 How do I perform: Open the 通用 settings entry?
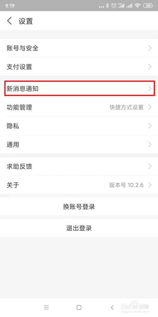[x=79, y=145]
